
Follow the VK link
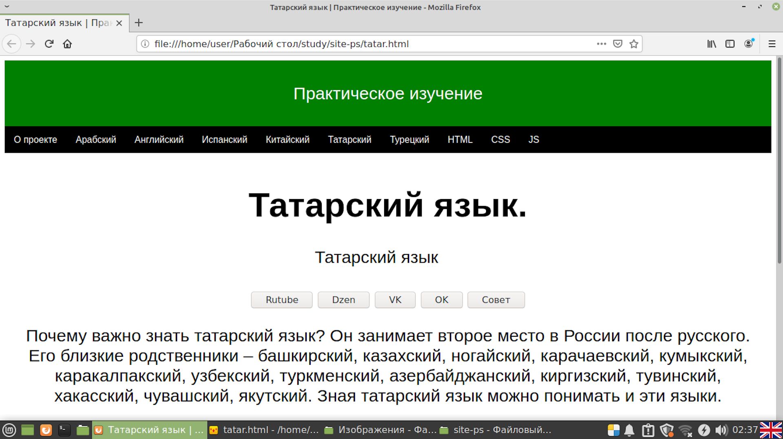pos(394,300)
